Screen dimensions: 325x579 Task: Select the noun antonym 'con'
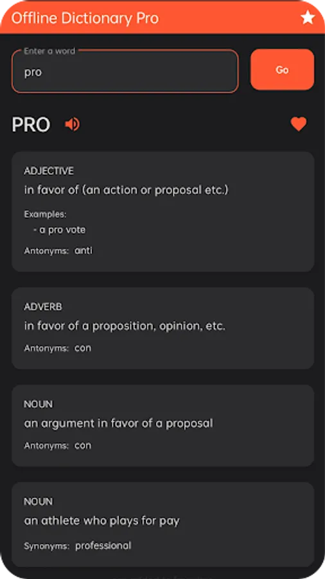point(83,445)
